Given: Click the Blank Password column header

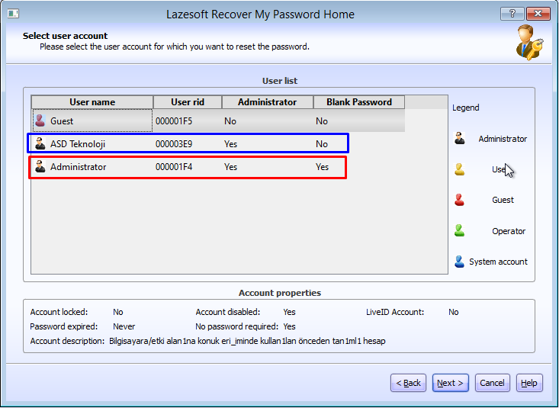Looking at the screenshot, I should [x=359, y=102].
